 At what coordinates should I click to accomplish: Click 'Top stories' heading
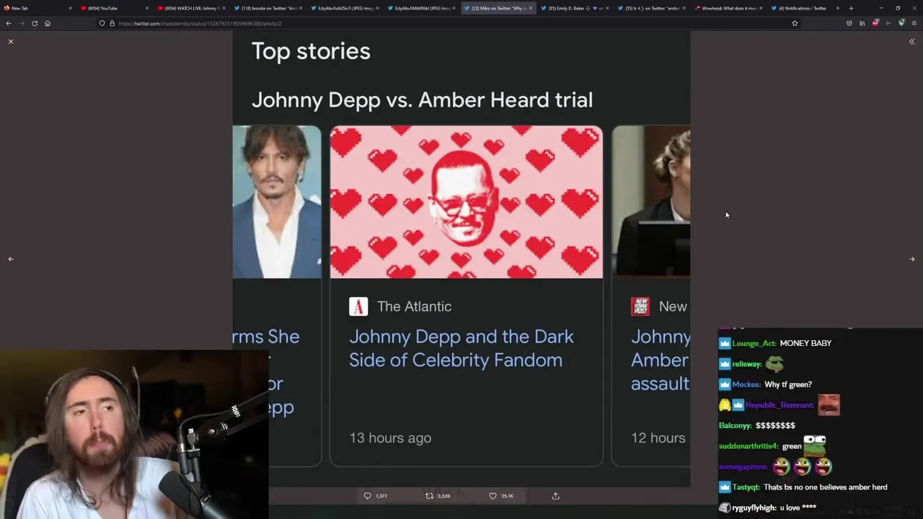pos(311,51)
